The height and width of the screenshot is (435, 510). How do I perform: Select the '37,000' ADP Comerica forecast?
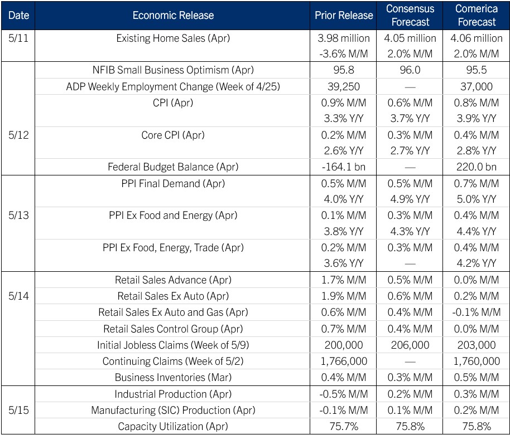(476, 87)
